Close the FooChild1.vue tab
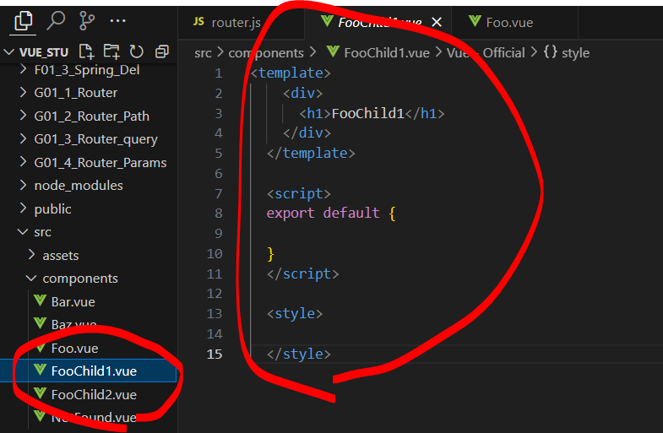Viewport: 663px width, 433px height. 437,22
